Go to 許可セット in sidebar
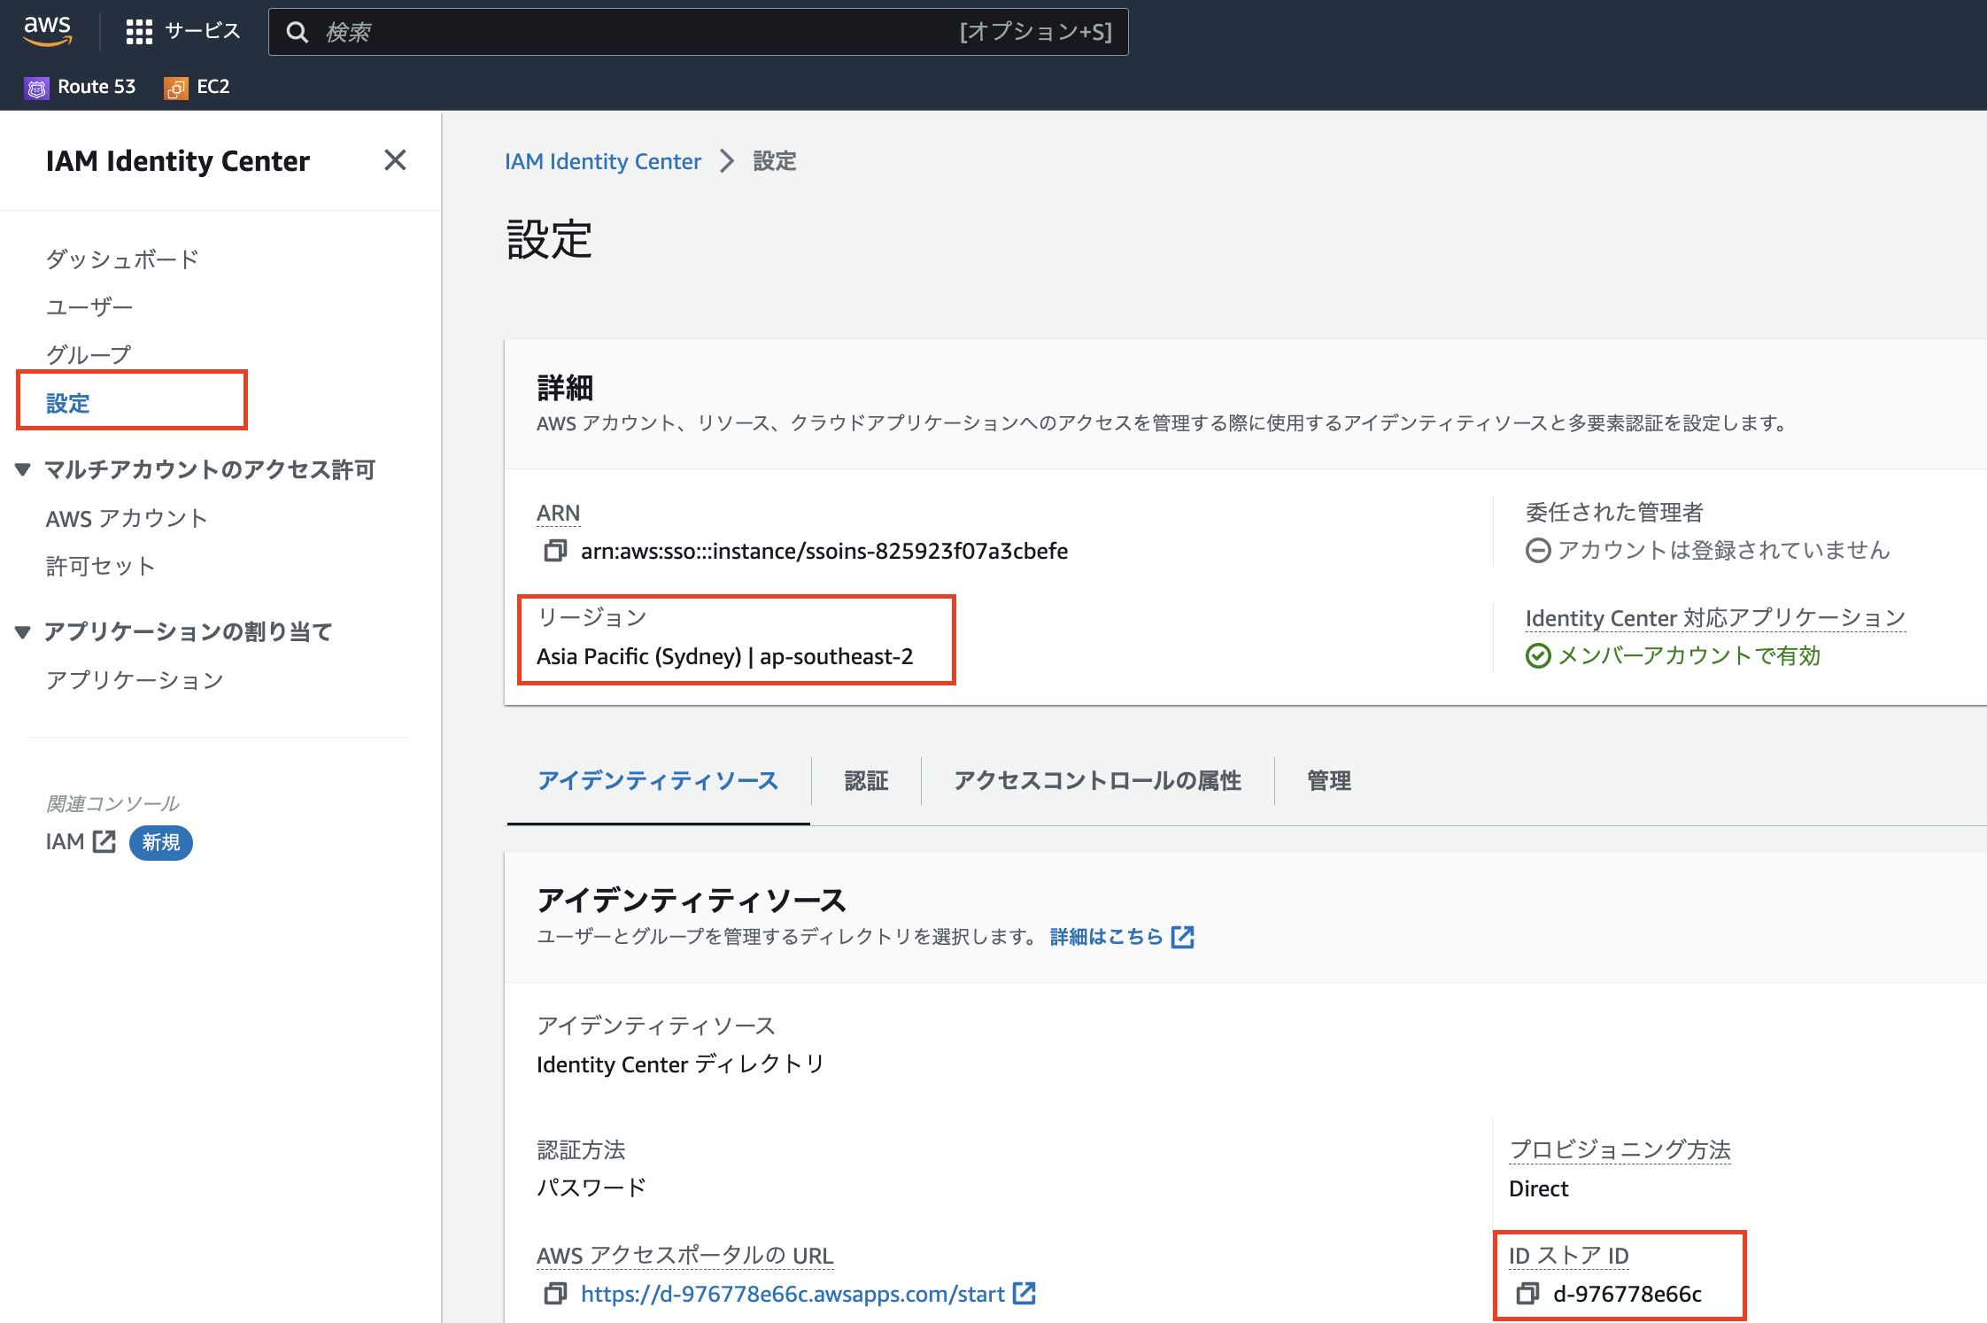The width and height of the screenshot is (1987, 1323). point(100,566)
